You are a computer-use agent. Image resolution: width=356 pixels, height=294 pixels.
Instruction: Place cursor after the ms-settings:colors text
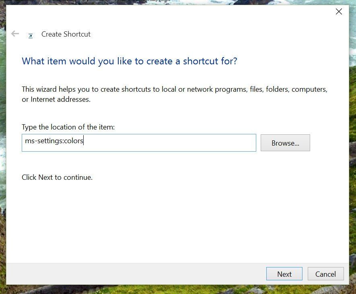point(83,141)
